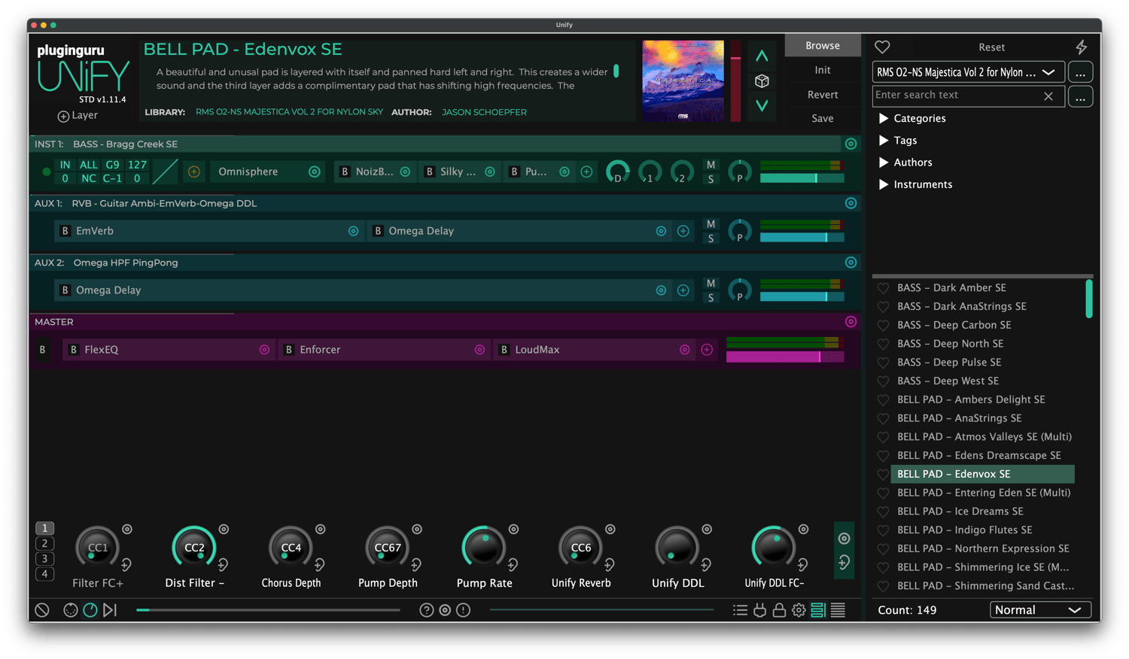Click the tempo clock icon in footer
Image resolution: width=1129 pixels, height=659 pixels.
click(90, 610)
